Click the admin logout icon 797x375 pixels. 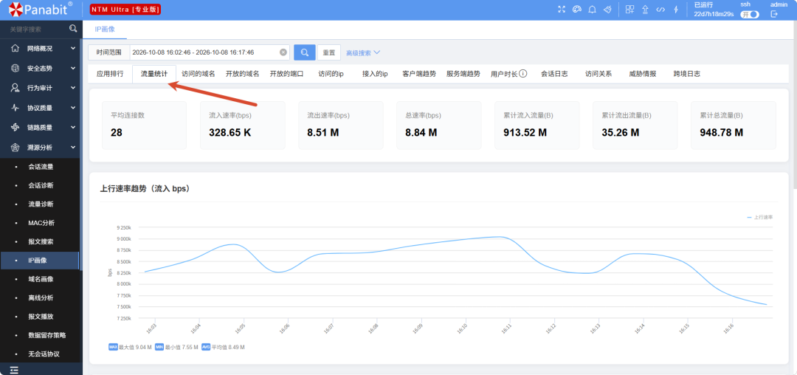[774, 14]
